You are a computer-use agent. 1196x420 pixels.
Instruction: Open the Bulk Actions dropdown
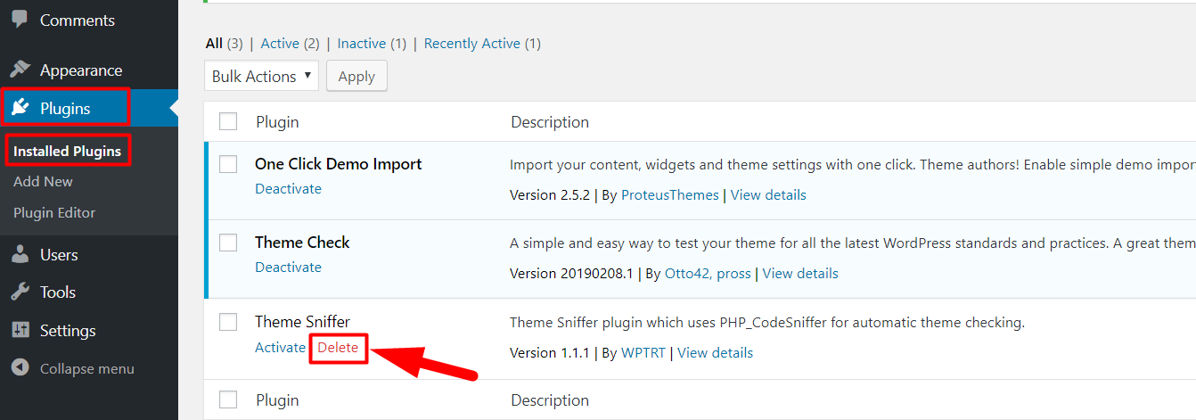tap(261, 76)
